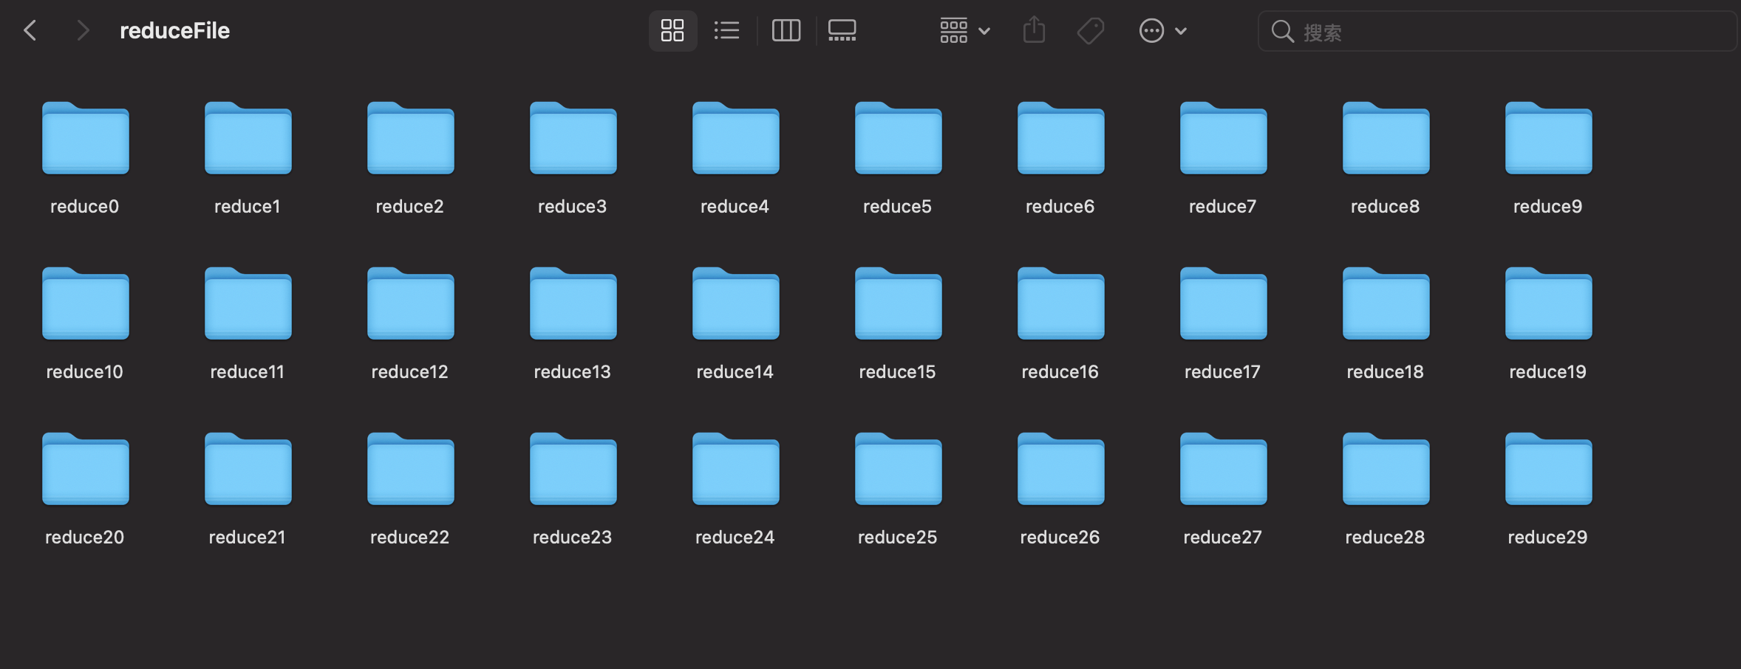Select the reduce13 folder icon

click(x=573, y=303)
